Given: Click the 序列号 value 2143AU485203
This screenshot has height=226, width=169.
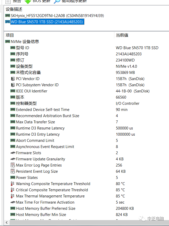Looking at the screenshot, I should pyautogui.click(x=128, y=54).
